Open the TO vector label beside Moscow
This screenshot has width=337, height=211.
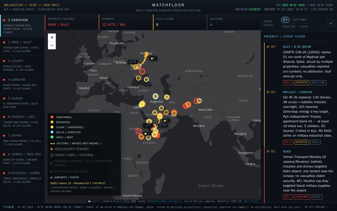coord(153,58)
